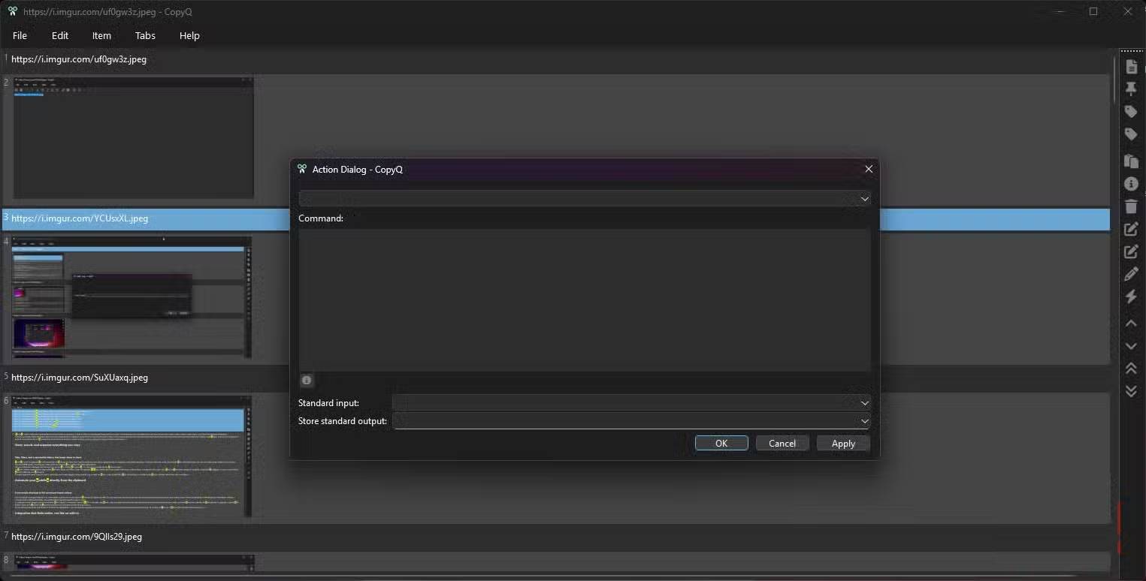Move item to top with double up chevron

tap(1131, 369)
